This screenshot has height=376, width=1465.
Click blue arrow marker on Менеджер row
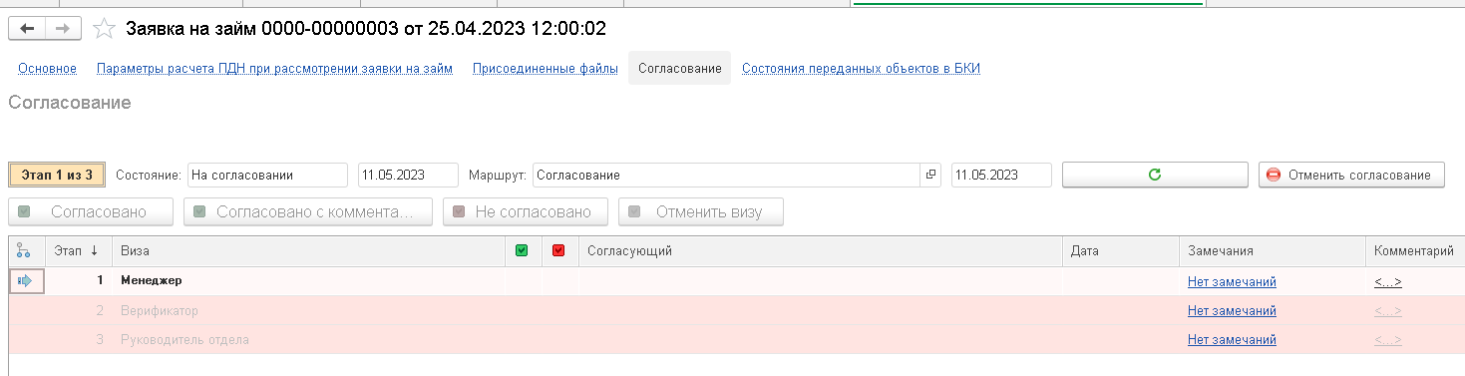coord(26,281)
